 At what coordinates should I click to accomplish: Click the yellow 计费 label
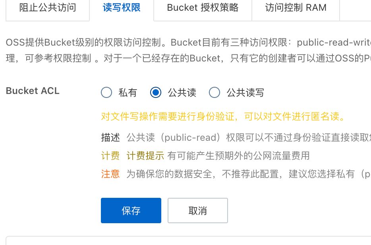(110, 156)
